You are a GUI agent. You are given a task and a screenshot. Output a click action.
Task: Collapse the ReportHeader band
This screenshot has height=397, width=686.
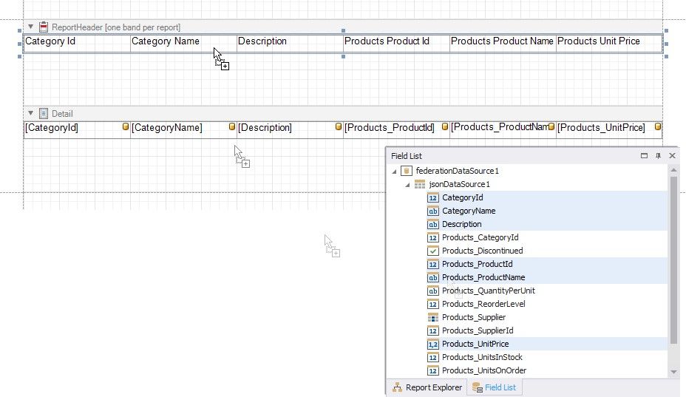30,27
